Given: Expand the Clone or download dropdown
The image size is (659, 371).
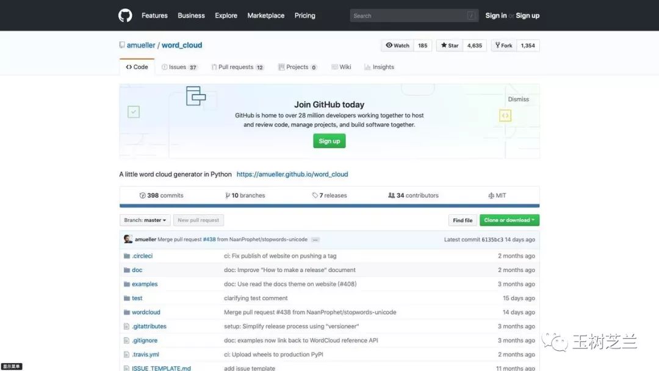Looking at the screenshot, I should [x=510, y=220].
